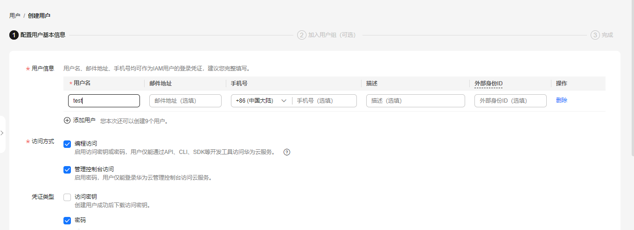Toggle the 编程访问 checkbox
Screen dimensions: 634x230
tap(67, 144)
